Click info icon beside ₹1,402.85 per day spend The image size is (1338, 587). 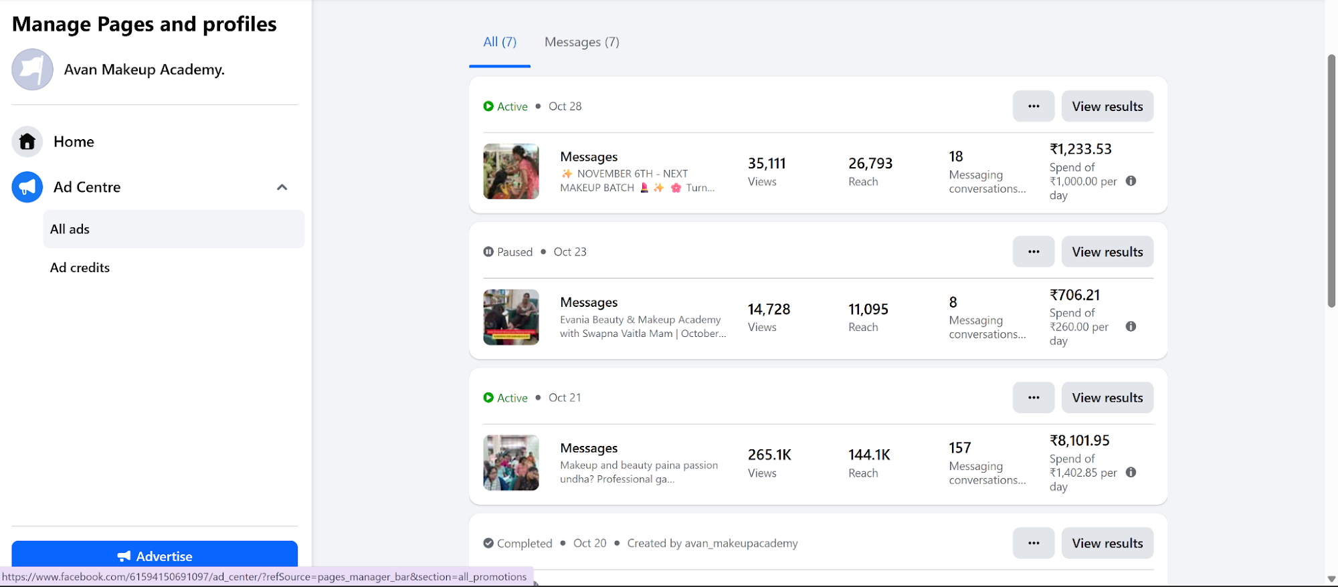coord(1131,473)
